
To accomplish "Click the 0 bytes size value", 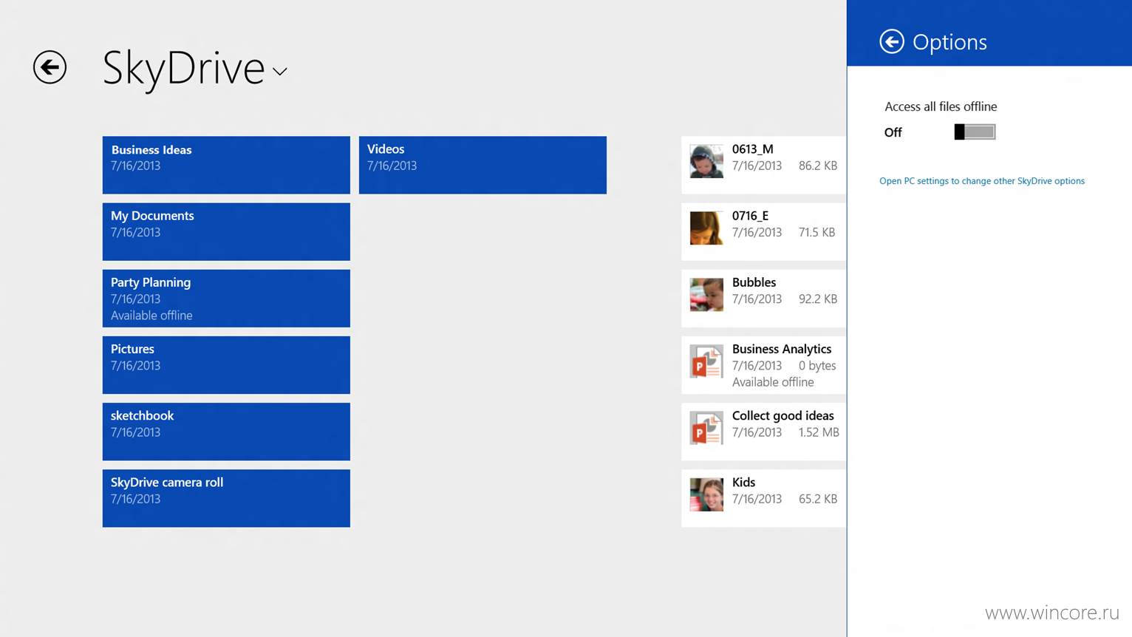I will (817, 366).
